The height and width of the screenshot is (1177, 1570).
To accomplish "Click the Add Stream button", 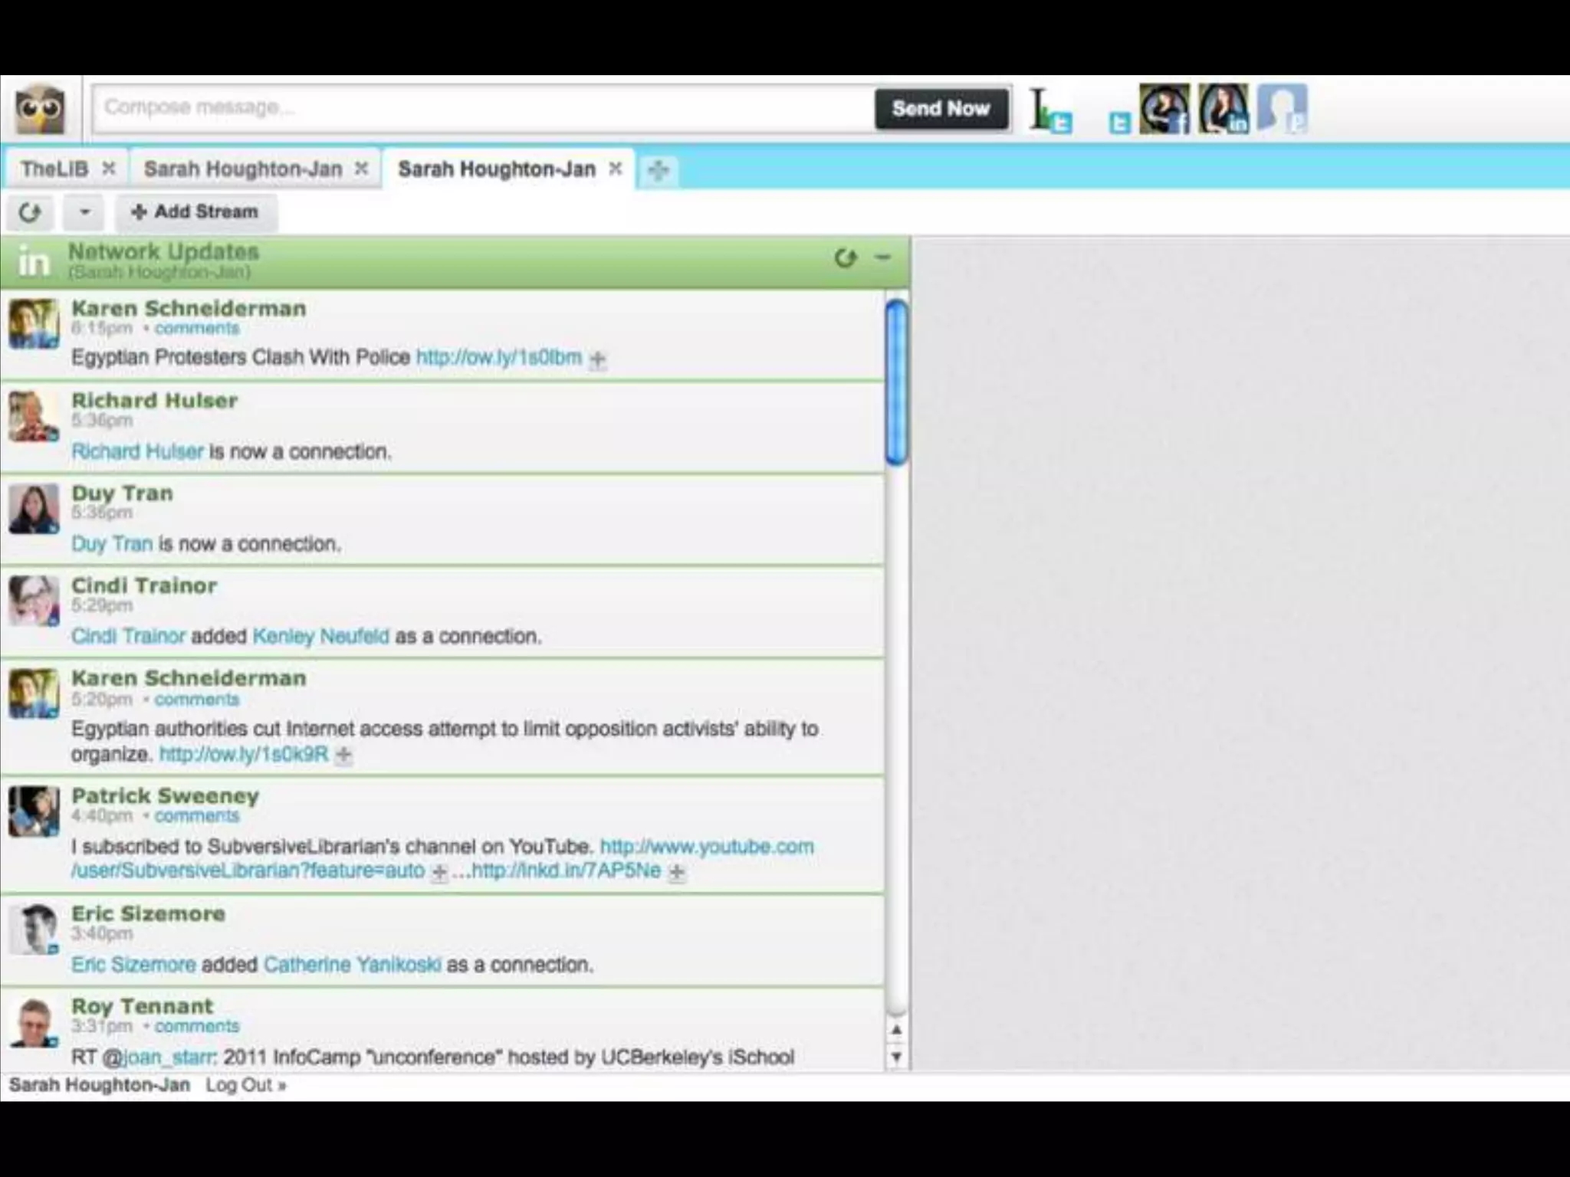I will click(195, 212).
